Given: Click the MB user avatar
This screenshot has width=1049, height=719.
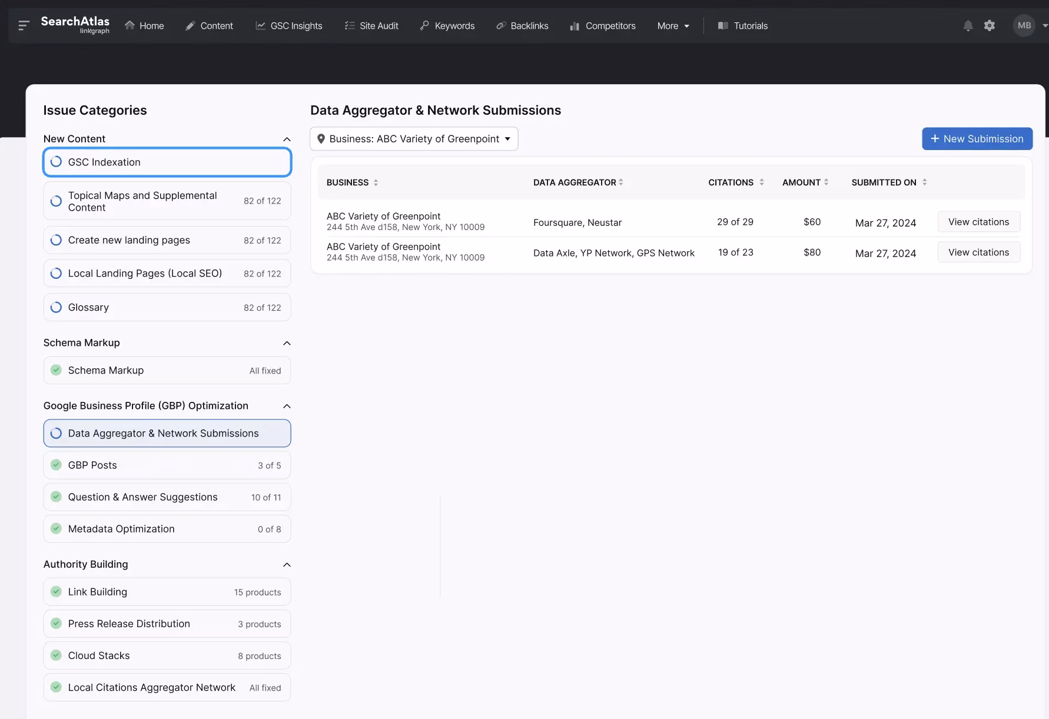Looking at the screenshot, I should (x=1024, y=25).
